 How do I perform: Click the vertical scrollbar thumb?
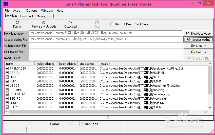pos(210,80)
